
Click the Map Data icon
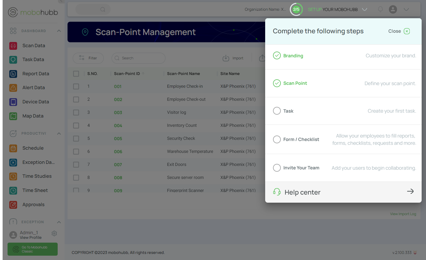coord(13,116)
